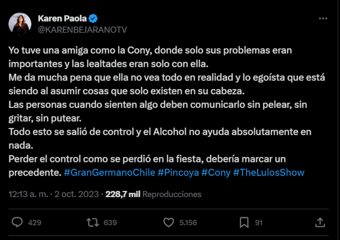The width and height of the screenshot is (340, 240).
Task: Click the 429 replies count
Action: [x=35, y=223]
